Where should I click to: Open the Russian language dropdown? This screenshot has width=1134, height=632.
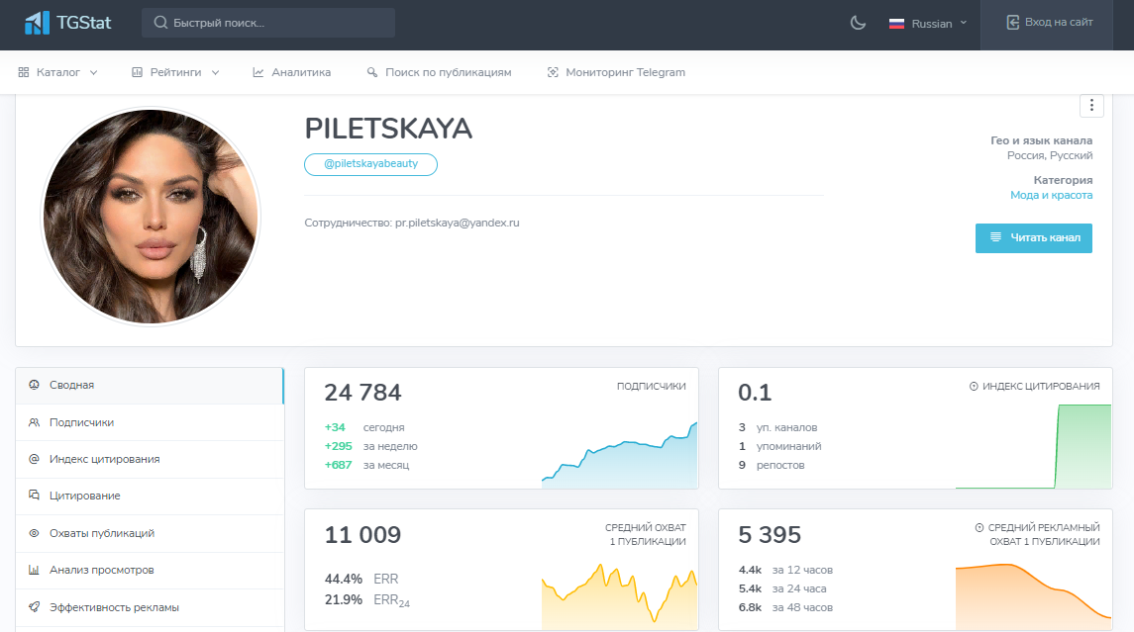point(928,24)
